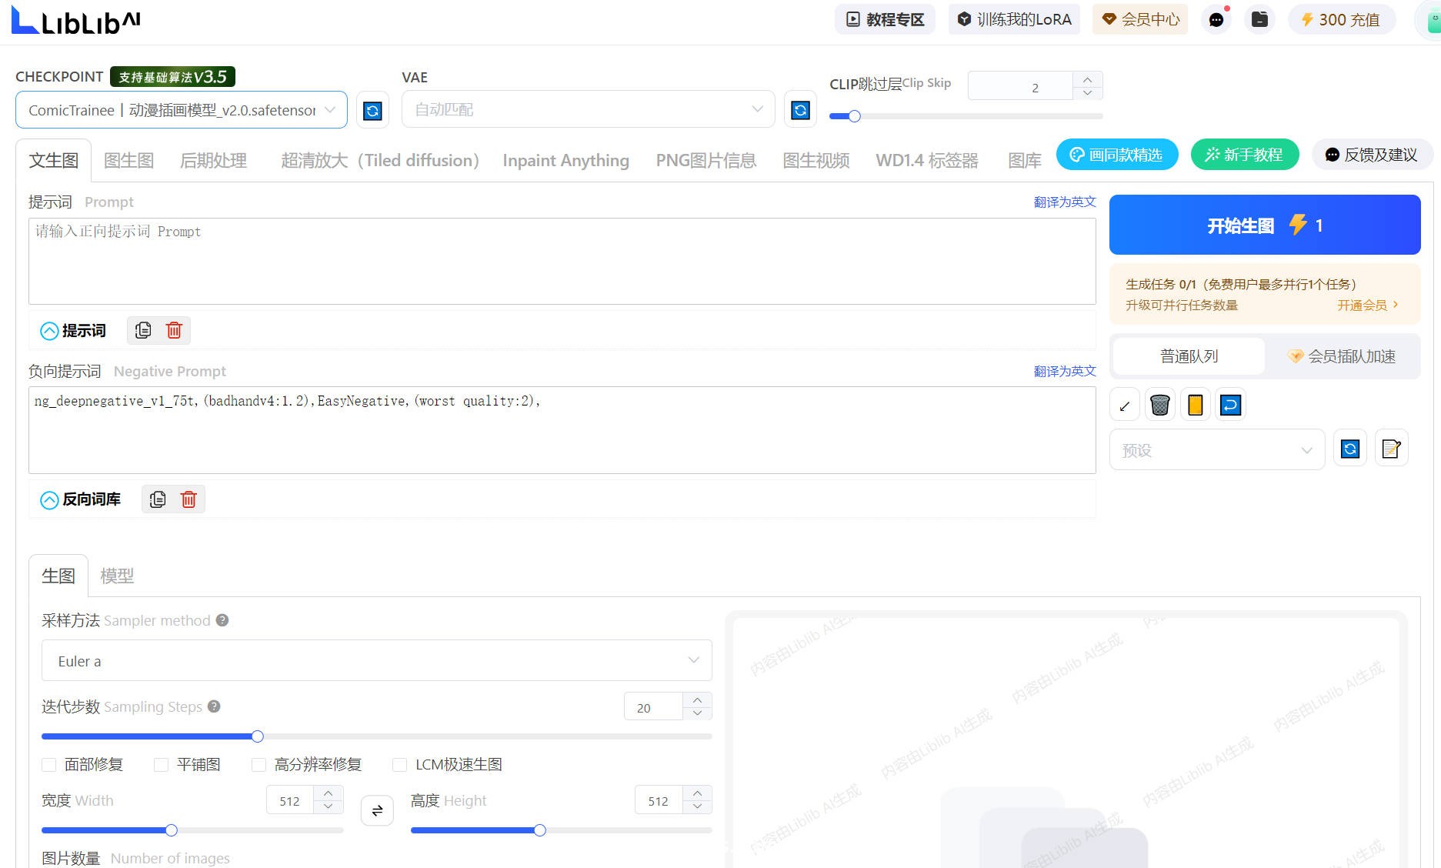The height and width of the screenshot is (868, 1441).
Task: Adjust the Clip Skip slider handle
Action: pyautogui.click(x=854, y=116)
